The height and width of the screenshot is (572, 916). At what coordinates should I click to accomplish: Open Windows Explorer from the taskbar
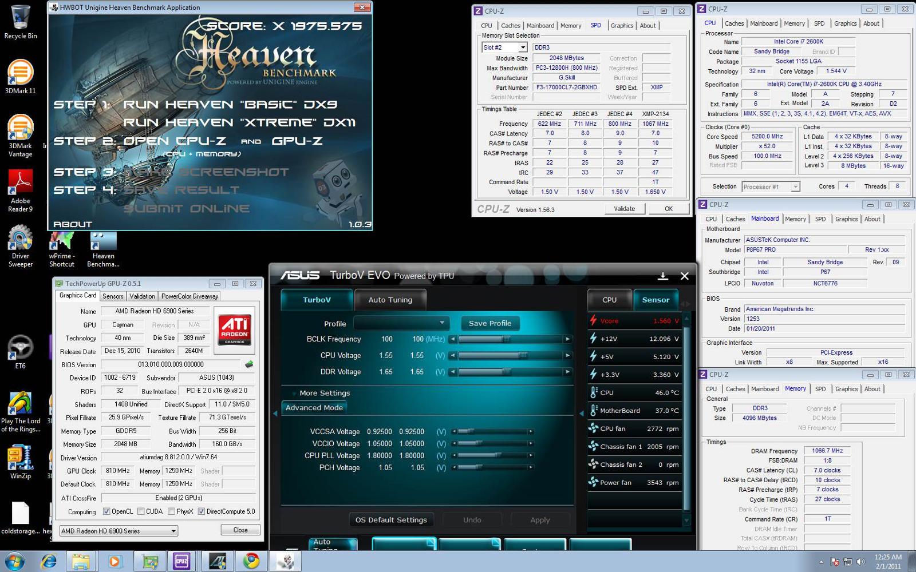[x=81, y=562]
